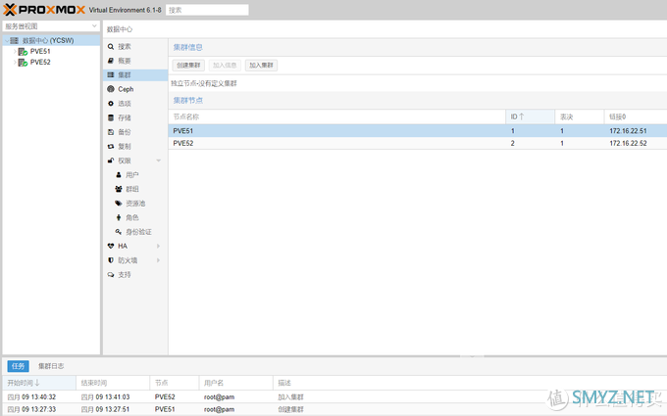Click the 节点名称 column header
The image size is (667, 416).
tap(336, 116)
